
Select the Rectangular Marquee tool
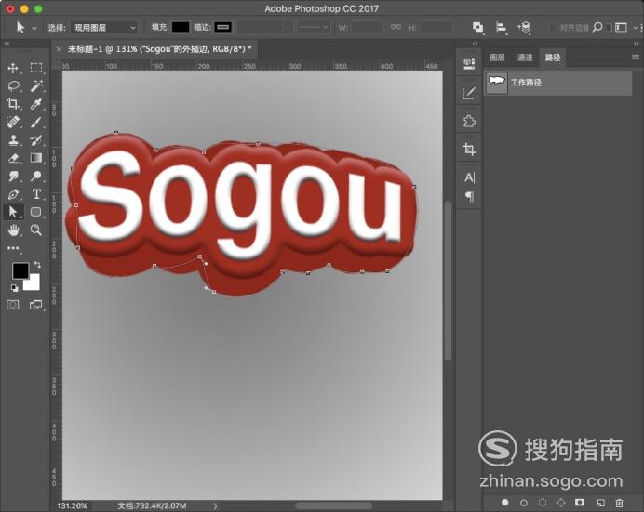pyautogui.click(x=36, y=68)
